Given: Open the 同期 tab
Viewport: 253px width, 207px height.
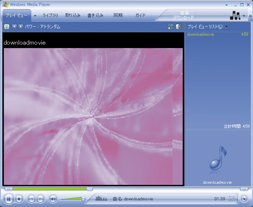Looking at the screenshot, I should (x=118, y=15).
